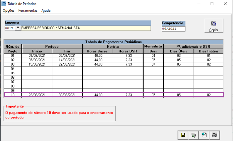The image size is (233, 141).
Task: Select Dias Inúteis 02 in payment row 10
Action: tap(209, 95)
